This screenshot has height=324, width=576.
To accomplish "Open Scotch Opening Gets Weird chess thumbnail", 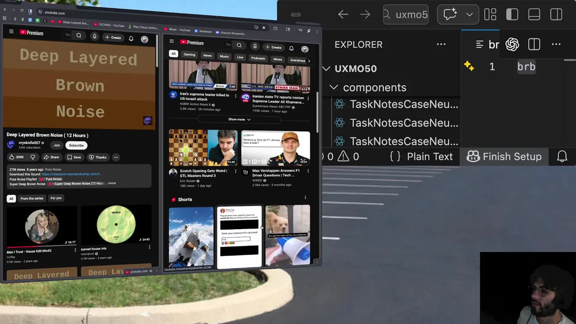I will coord(203,148).
